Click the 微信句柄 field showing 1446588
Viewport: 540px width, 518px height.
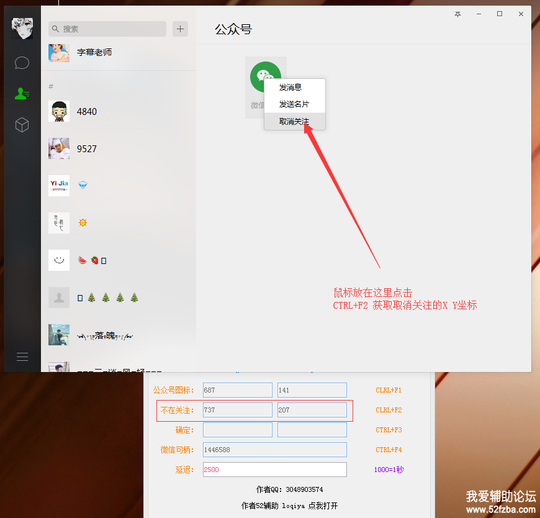[x=275, y=450]
